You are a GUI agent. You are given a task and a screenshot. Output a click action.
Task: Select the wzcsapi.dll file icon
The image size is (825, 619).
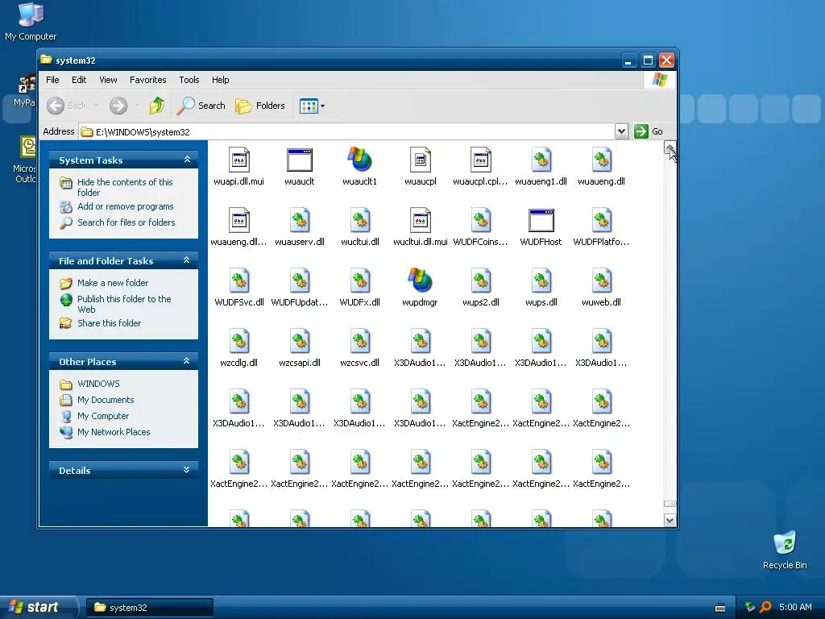(x=300, y=341)
